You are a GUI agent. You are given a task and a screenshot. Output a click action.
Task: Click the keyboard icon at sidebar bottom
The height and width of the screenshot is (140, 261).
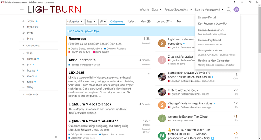coord(56,137)
